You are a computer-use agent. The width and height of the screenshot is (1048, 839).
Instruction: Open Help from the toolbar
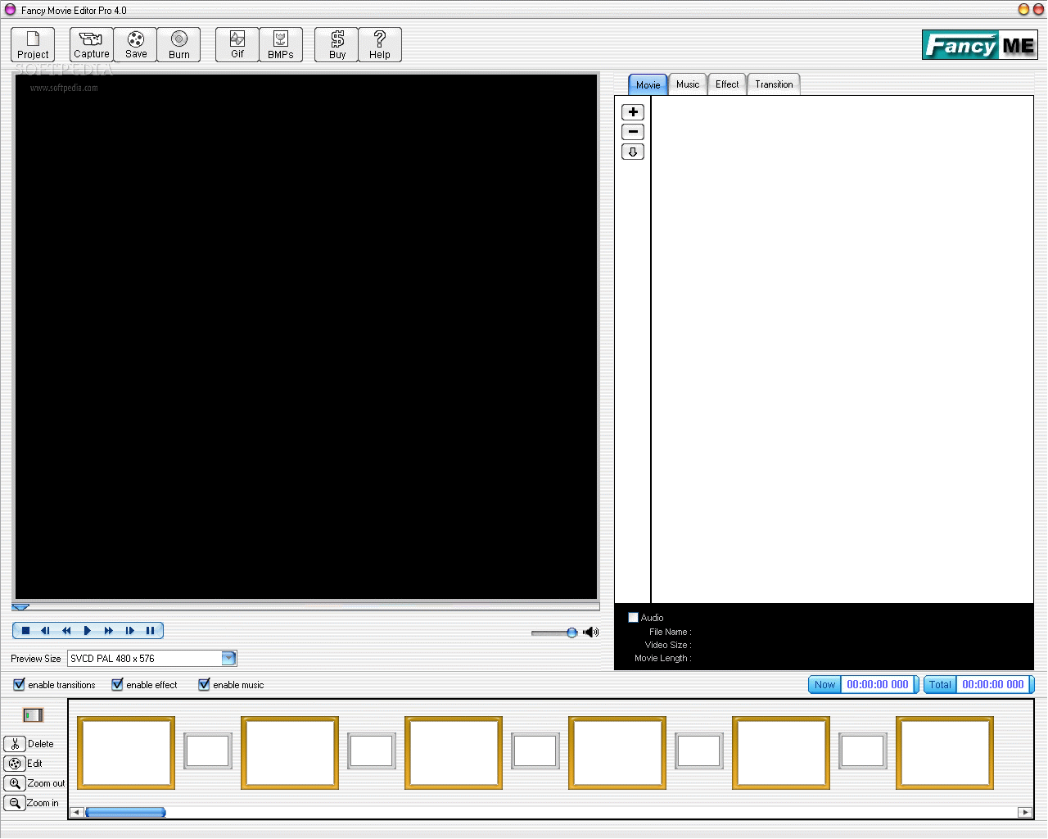click(380, 44)
